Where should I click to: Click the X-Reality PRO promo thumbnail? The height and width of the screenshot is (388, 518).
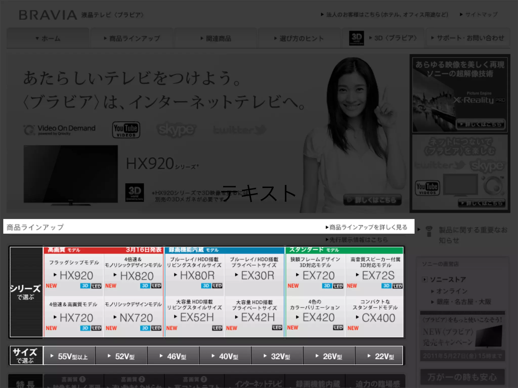[x=460, y=95]
